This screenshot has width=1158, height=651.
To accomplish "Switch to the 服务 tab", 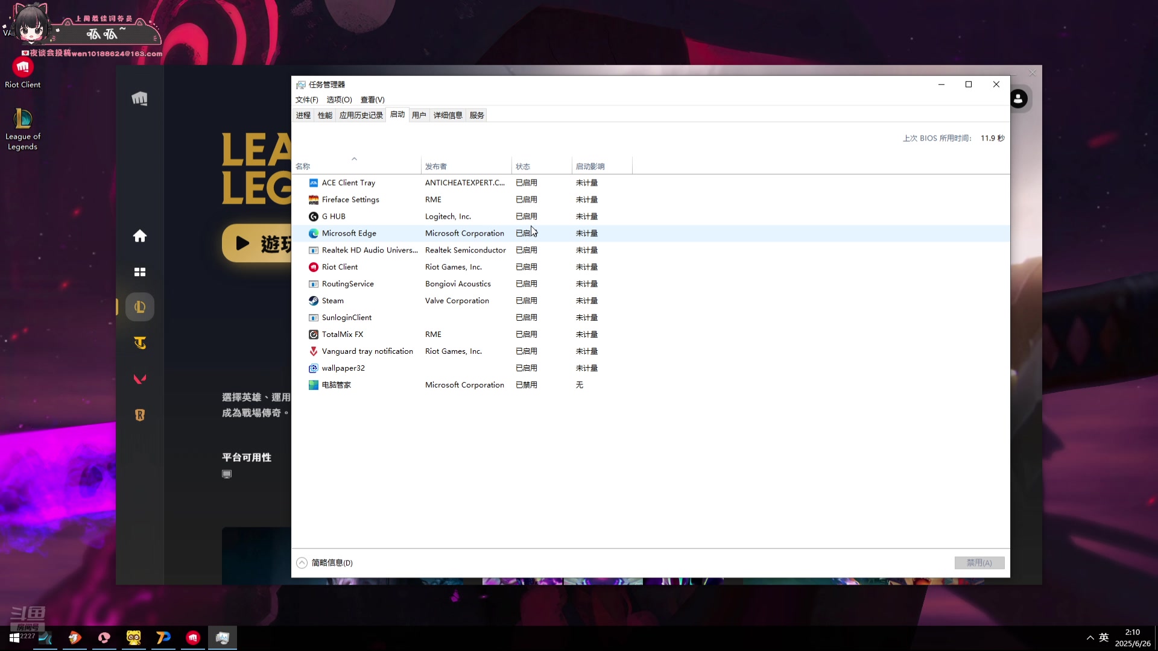I will 476,115.
